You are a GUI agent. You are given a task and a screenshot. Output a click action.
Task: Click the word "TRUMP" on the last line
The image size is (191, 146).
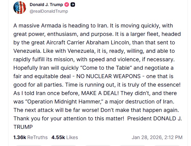pyautogui.click(x=23, y=127)
